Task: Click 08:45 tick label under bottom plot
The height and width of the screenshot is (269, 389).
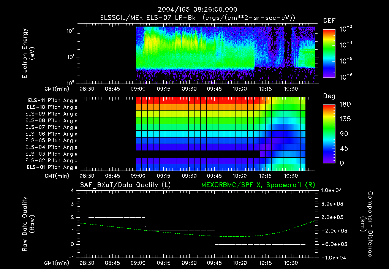Action: (x=112, y=263)
